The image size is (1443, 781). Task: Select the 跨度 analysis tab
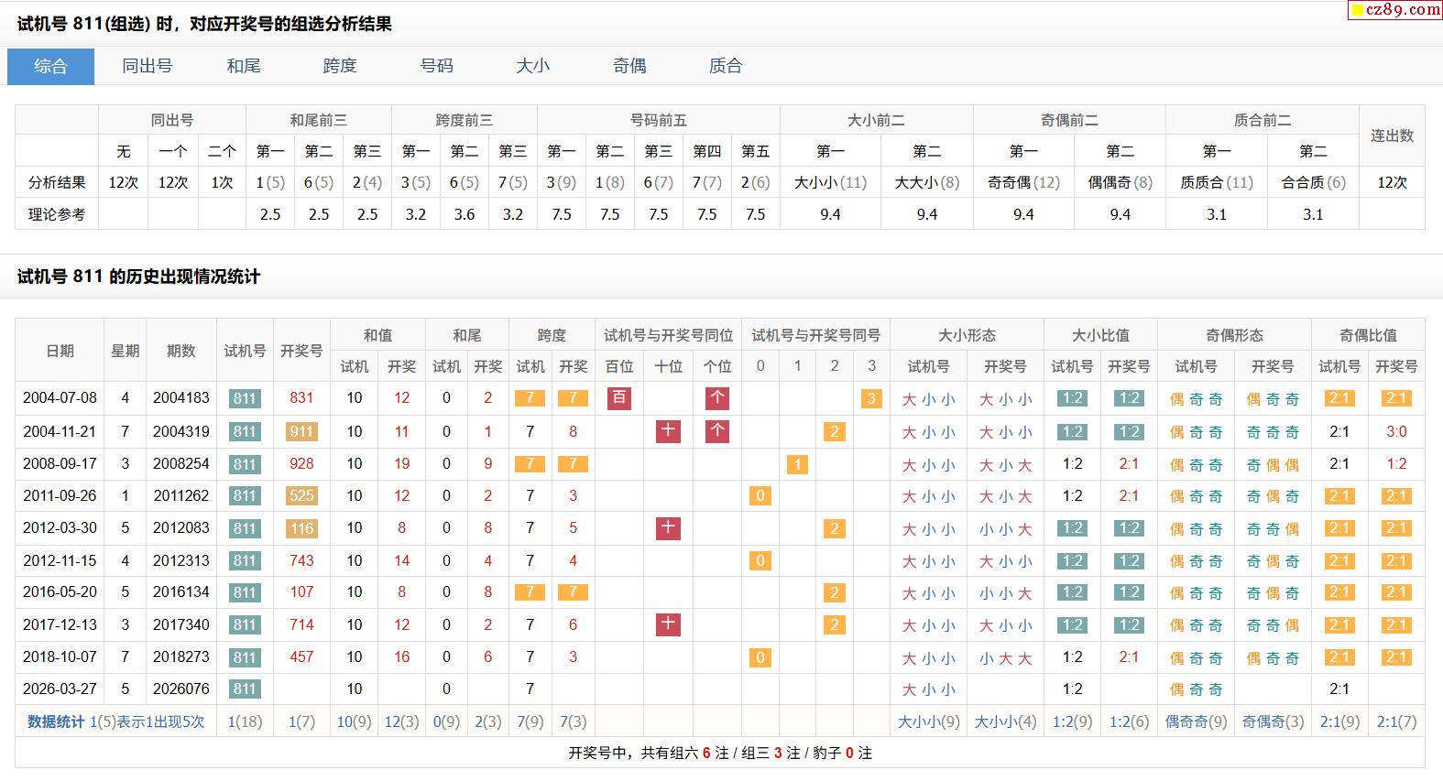click(x=340, y=66)
